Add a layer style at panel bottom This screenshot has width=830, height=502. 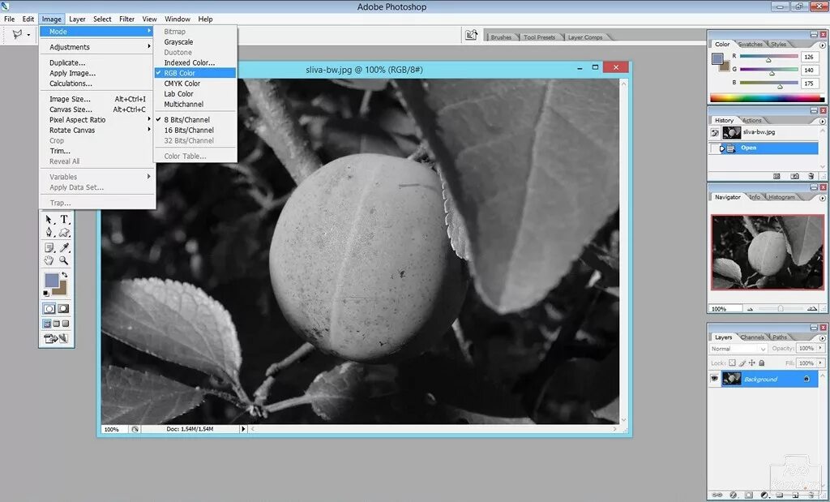[x=733, y=495]
